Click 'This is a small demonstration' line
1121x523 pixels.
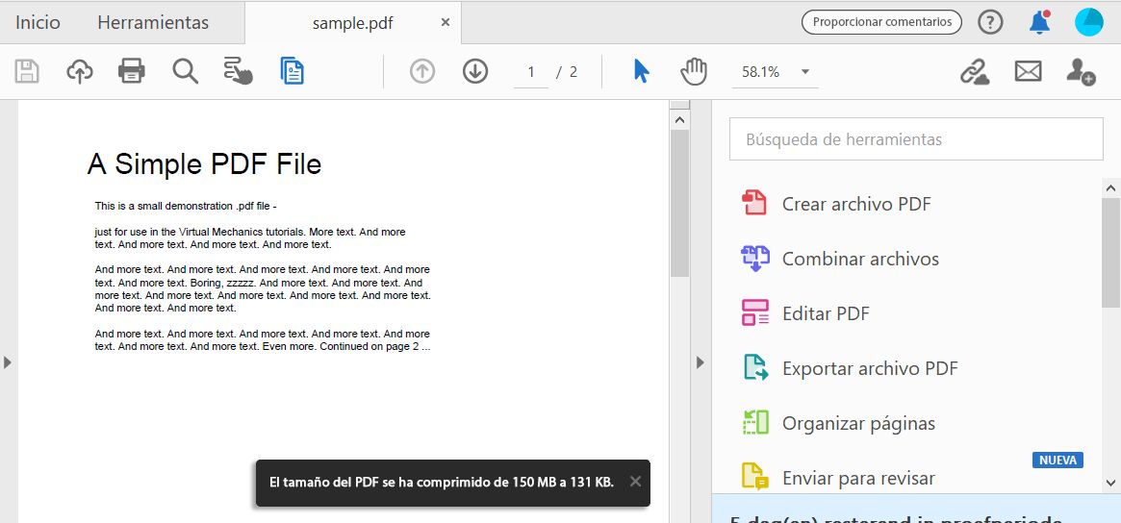pyautogui.click(x=186, y=206)
